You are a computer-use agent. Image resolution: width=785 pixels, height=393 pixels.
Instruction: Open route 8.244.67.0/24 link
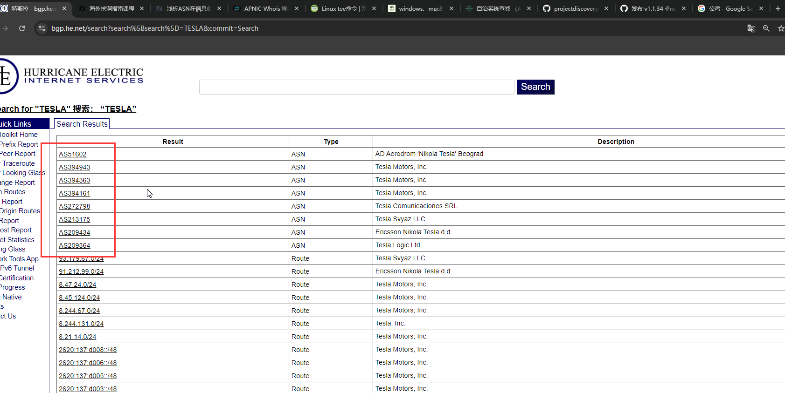pyautogui.click(x=79, y=311)
